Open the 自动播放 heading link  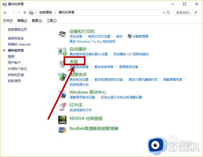point(78,49)
